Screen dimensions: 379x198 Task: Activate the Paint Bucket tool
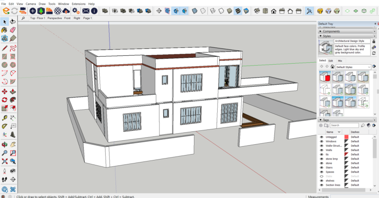point(4,30)
